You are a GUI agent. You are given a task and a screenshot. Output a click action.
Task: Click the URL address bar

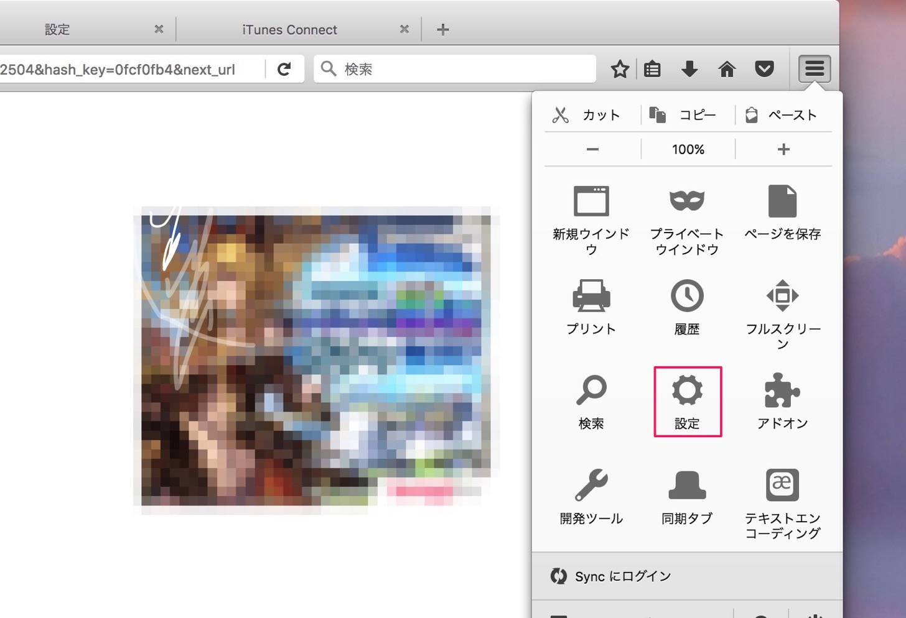click(131, 69)
